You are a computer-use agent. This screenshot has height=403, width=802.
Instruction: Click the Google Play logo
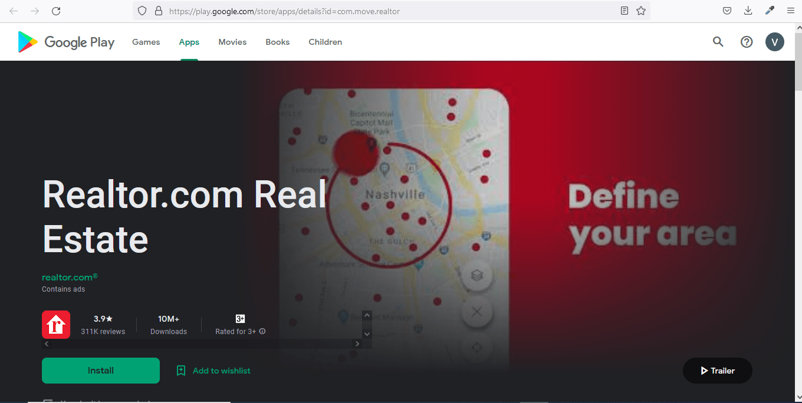point(66,42)
